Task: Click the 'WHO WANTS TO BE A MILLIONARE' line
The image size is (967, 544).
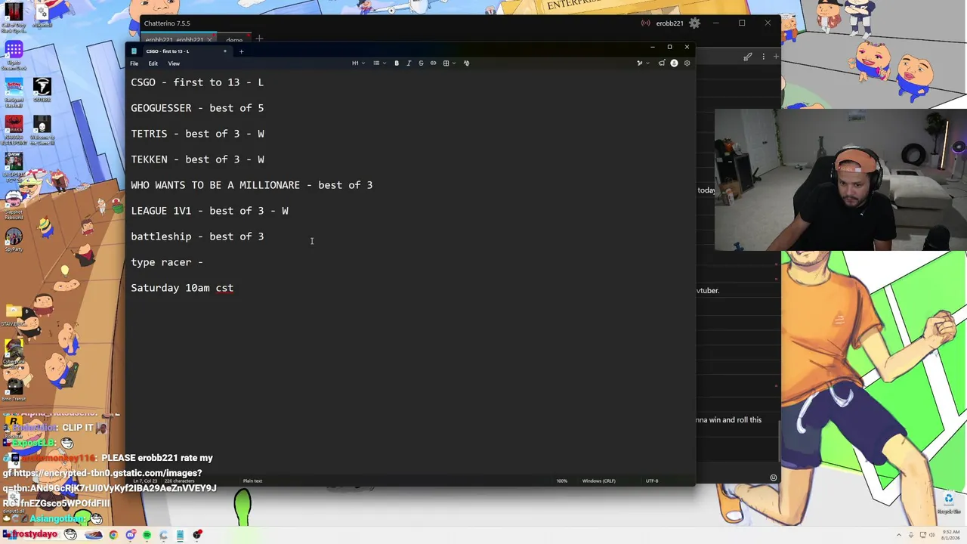Action: tap(252, 185)
